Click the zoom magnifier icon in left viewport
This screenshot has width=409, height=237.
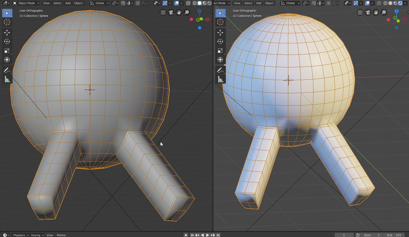coord(187,12)
